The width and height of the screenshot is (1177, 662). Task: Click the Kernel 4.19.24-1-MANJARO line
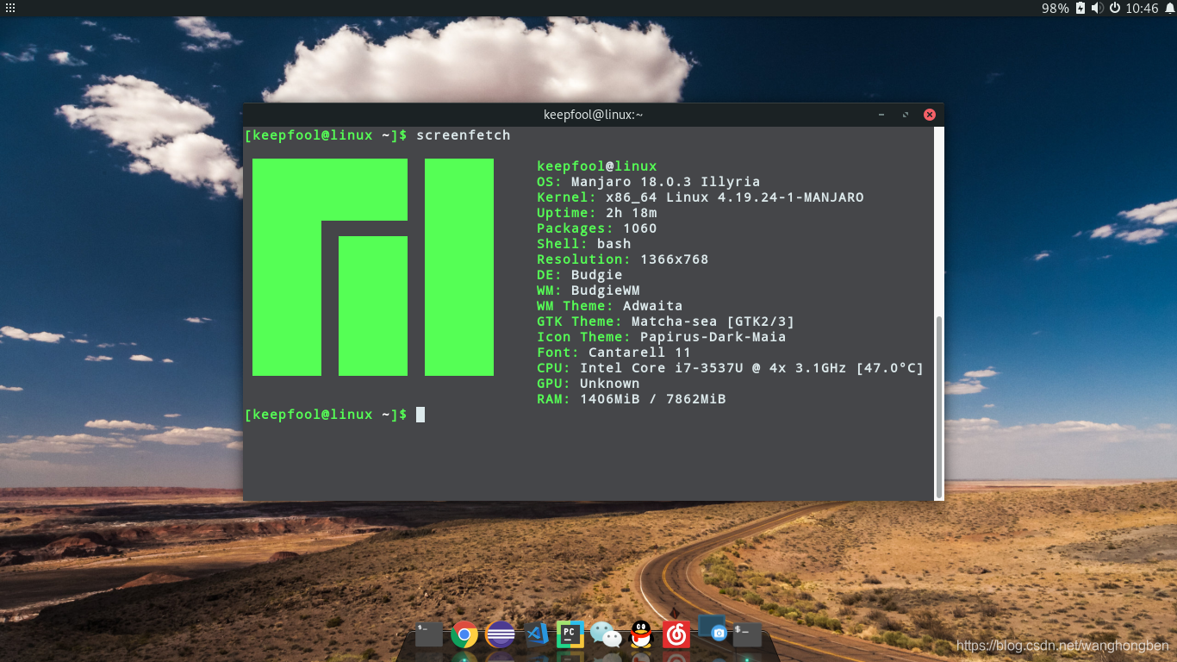pyautogui.click(x=701, y=197)
